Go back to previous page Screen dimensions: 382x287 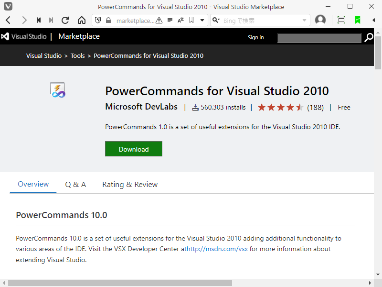[x=8, y=20]
